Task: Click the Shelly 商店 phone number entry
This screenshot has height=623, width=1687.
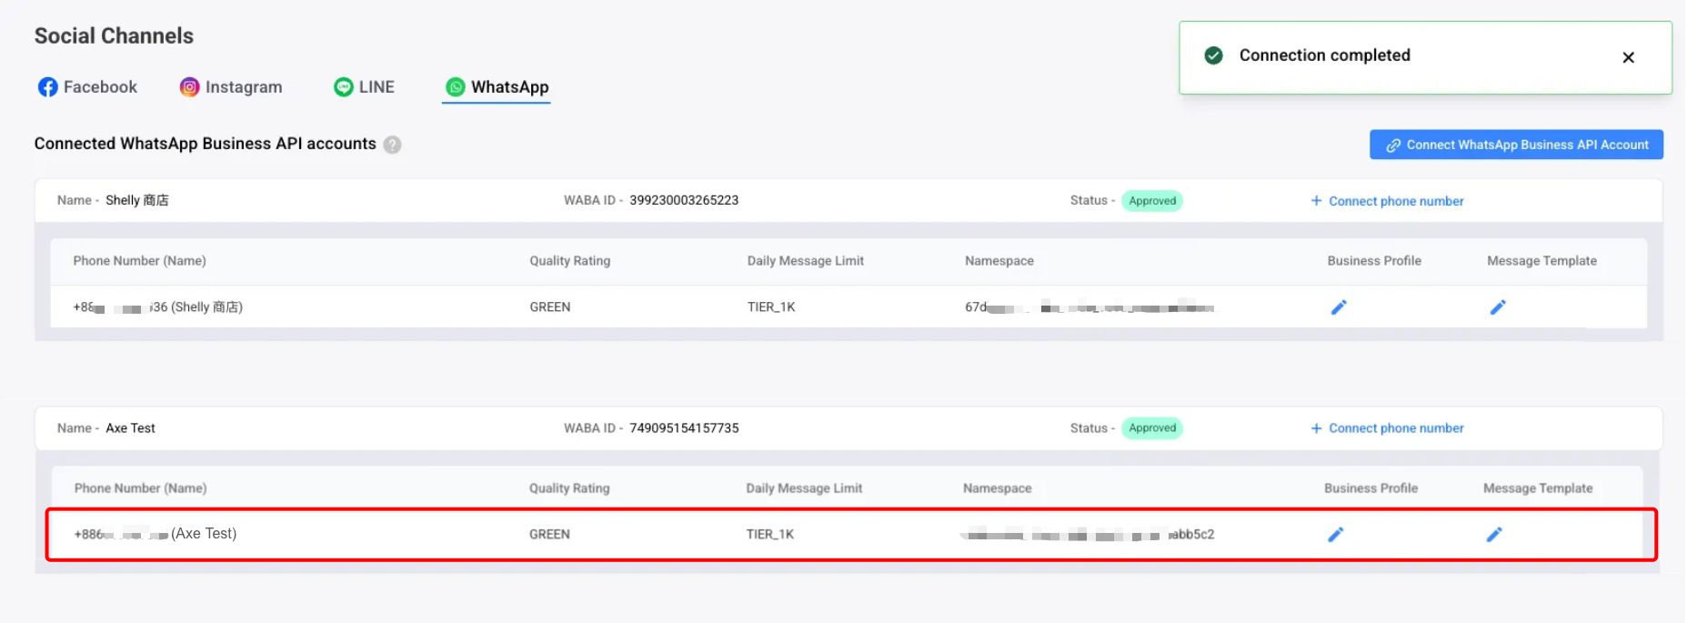Action: [x=157, y=307]
